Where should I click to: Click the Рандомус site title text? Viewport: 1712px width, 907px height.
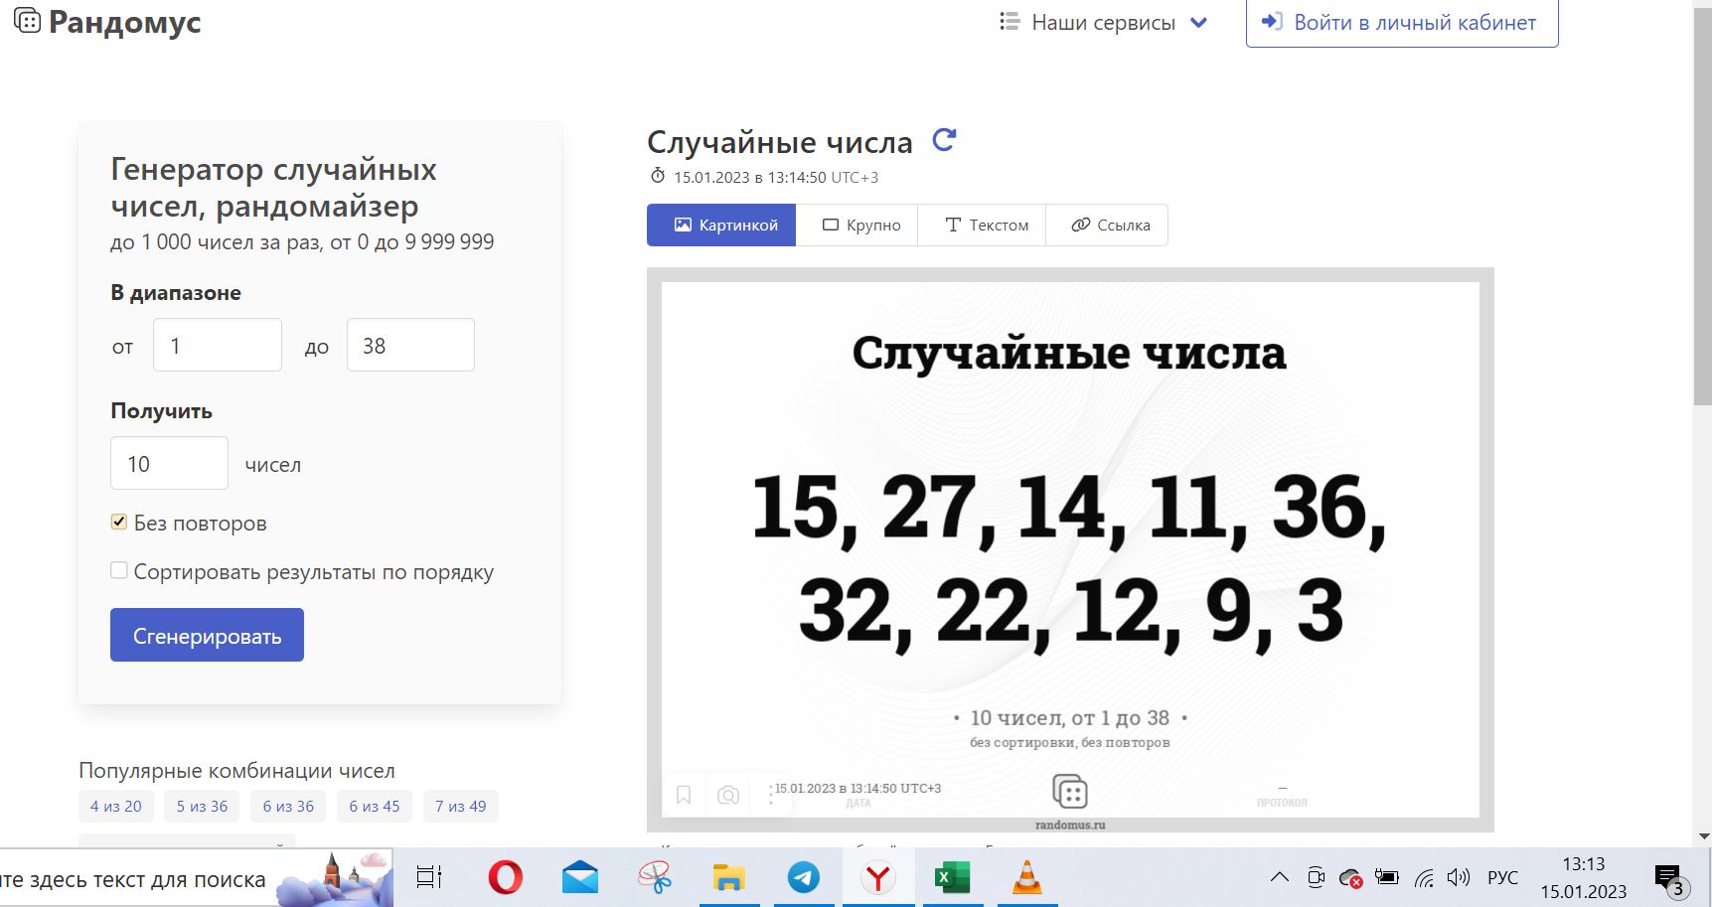click(x=125, y=22)
